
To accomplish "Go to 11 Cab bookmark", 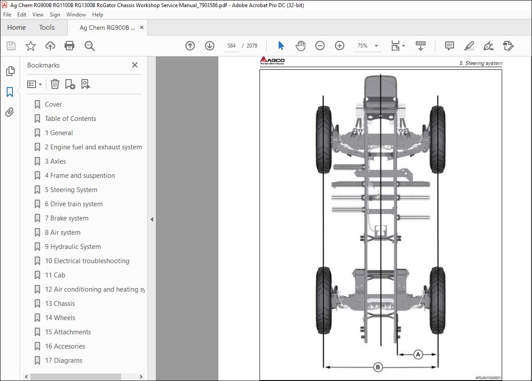I will click(x=55, y=275).
